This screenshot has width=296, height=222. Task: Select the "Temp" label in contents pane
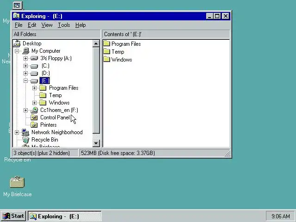pos(118,52)
